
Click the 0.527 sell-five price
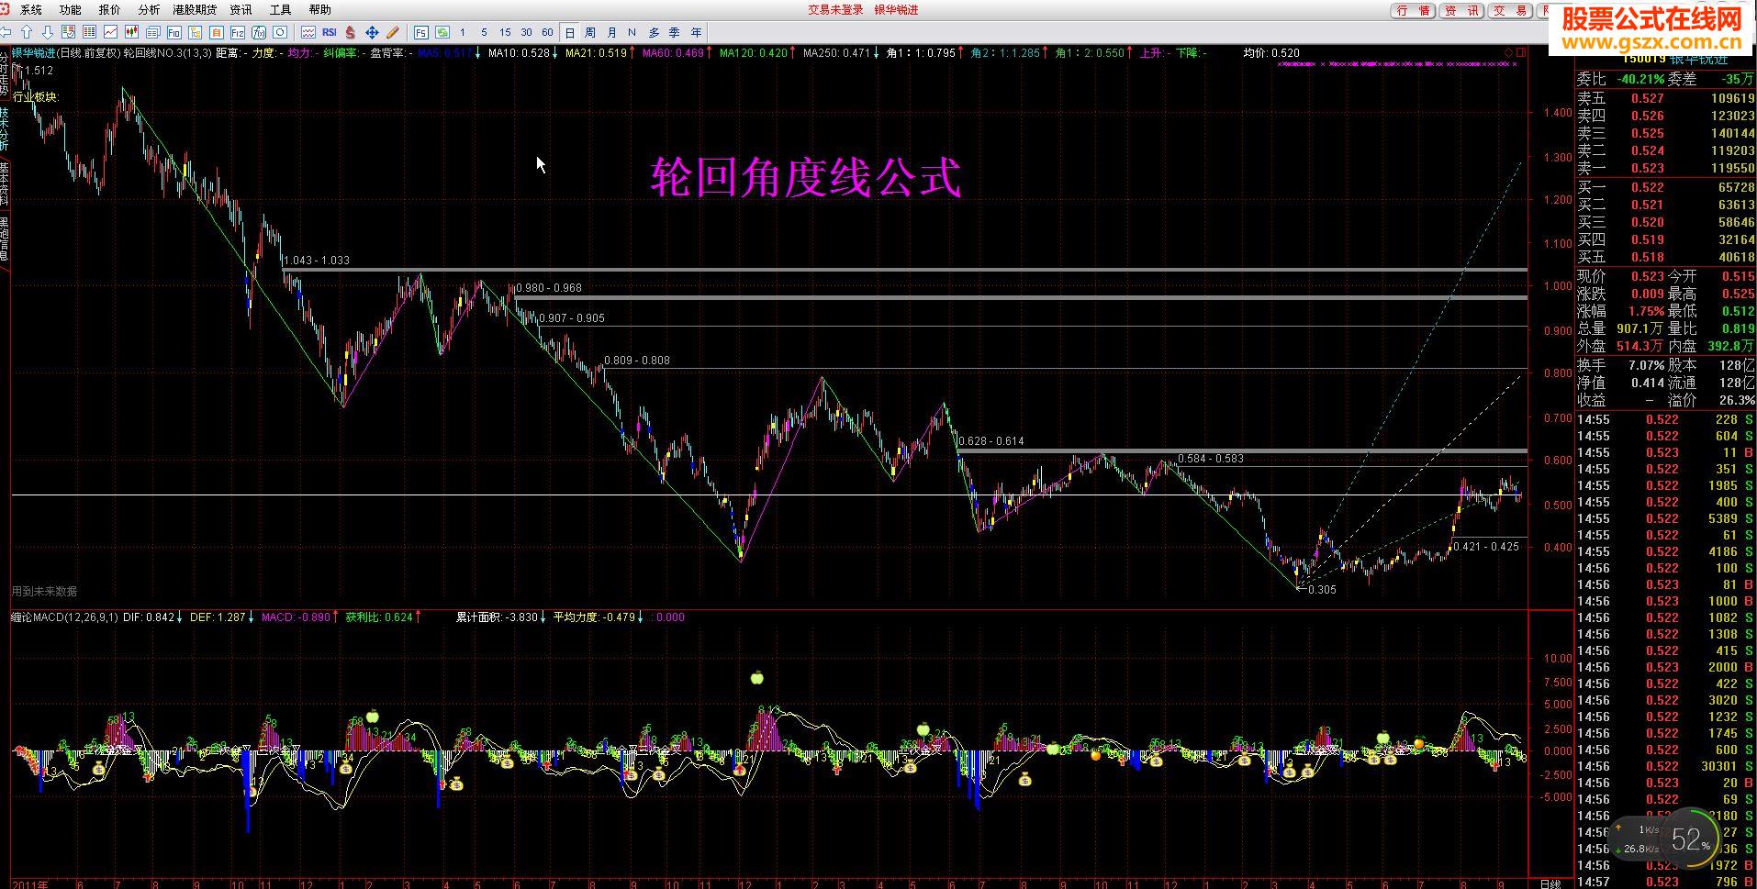tap(1648, 98)
